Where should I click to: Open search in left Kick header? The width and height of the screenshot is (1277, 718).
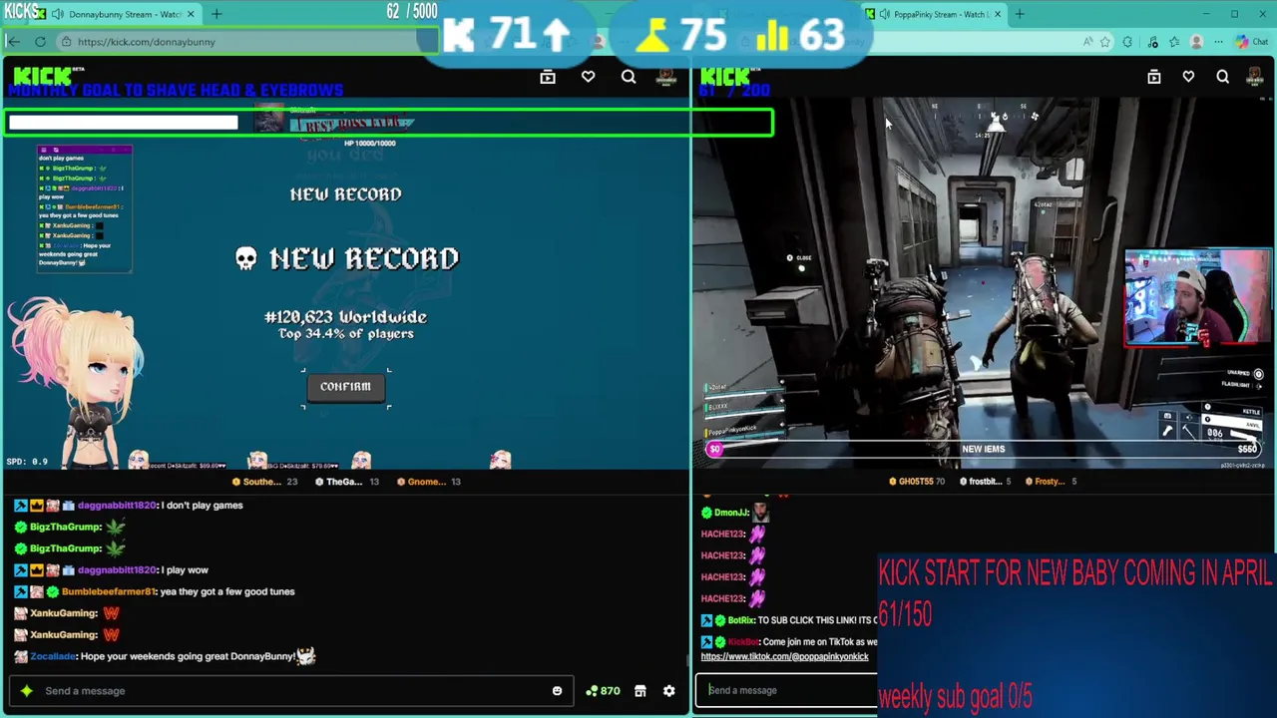tap(629, 77)
